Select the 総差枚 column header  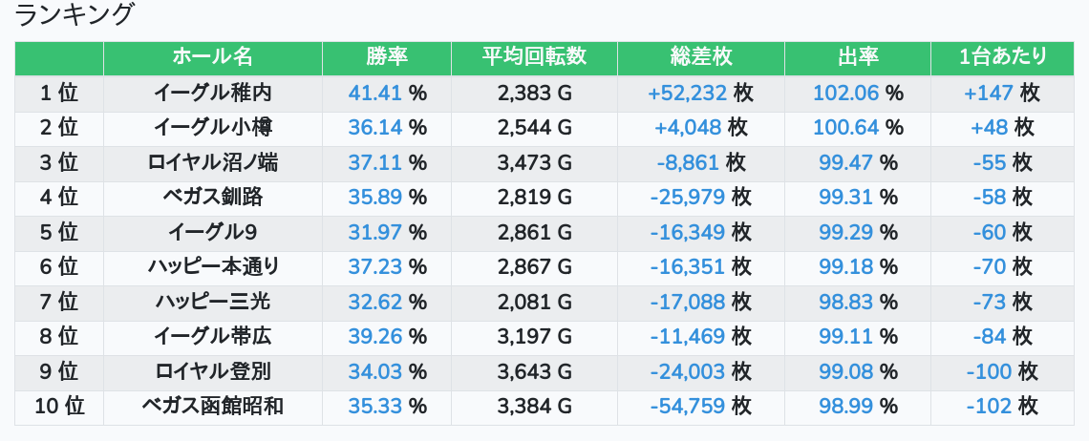click(701, 57)
